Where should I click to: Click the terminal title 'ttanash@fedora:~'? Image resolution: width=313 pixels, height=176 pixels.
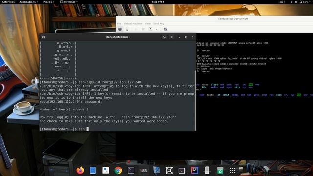(x=117, y=37)
